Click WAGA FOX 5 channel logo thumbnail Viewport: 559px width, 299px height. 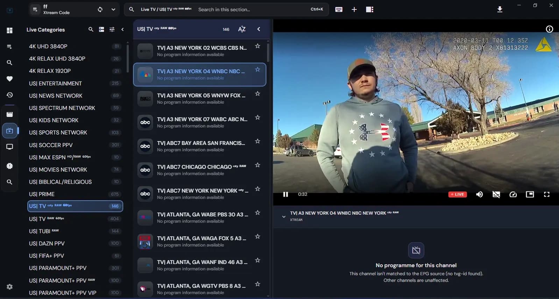tap(145, 241)
